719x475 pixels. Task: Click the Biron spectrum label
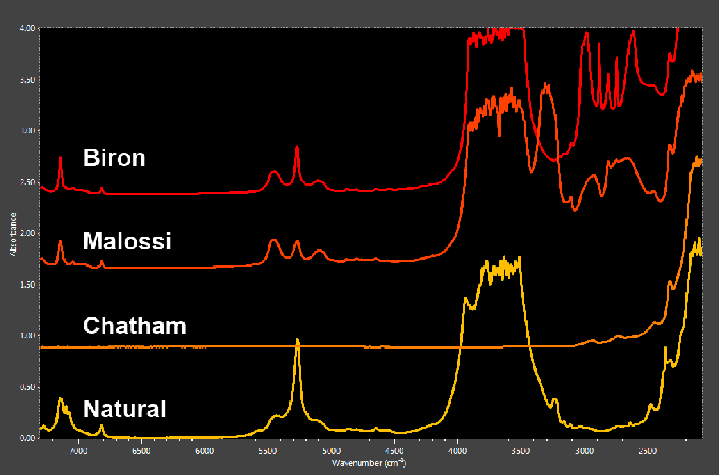click(115, 158)
